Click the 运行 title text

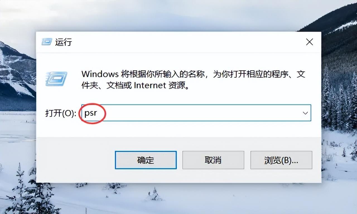click(x=63, y=42)
